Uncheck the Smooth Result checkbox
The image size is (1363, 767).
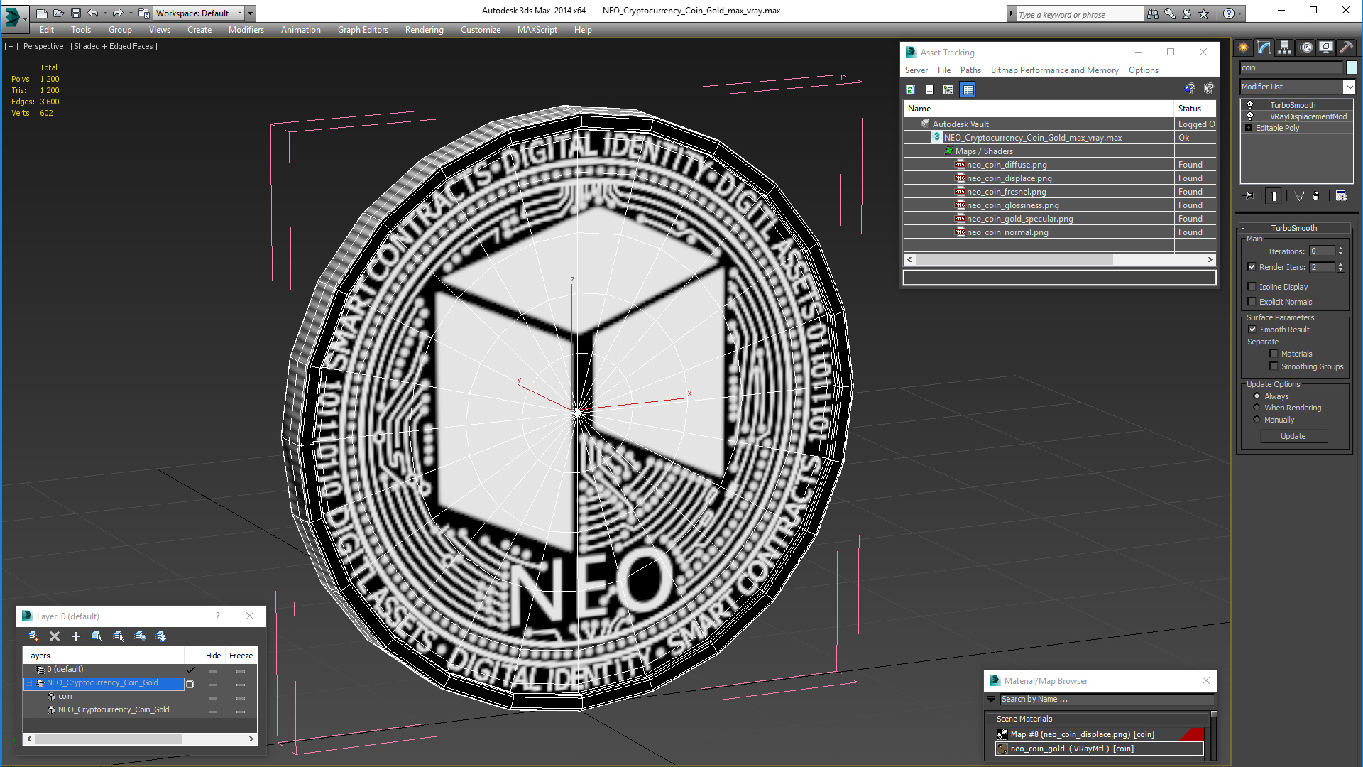(1253, 330)
